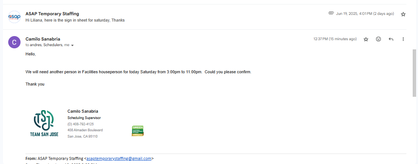Screen dimensions: 418x164
Task: Click the paperclip attachment icon
Action: point(331,13)
